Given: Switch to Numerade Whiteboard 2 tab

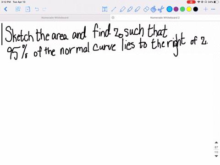Looking at the screenshot, I should pyautogui.click(x=165, y=18).
